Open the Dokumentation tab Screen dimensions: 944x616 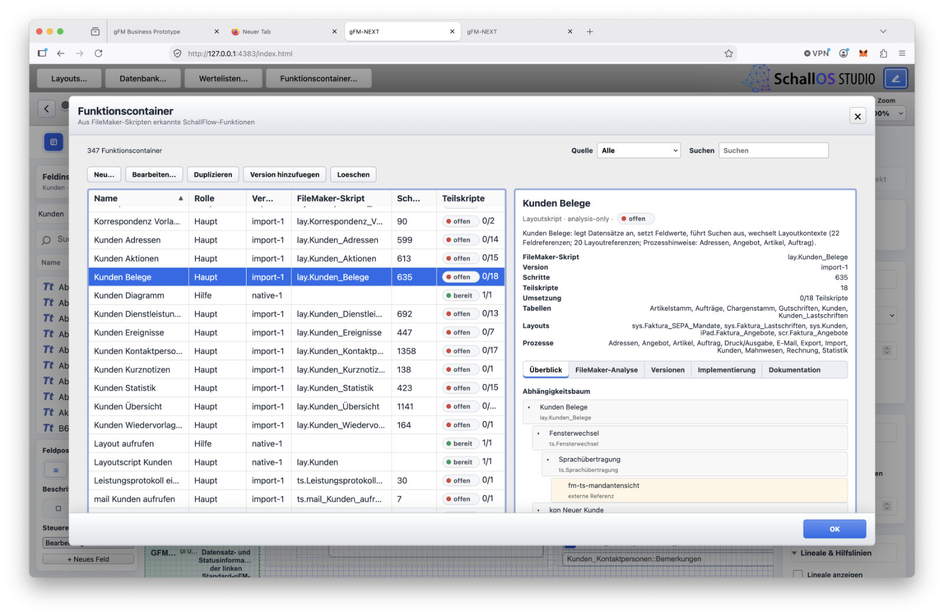(794, 370)
